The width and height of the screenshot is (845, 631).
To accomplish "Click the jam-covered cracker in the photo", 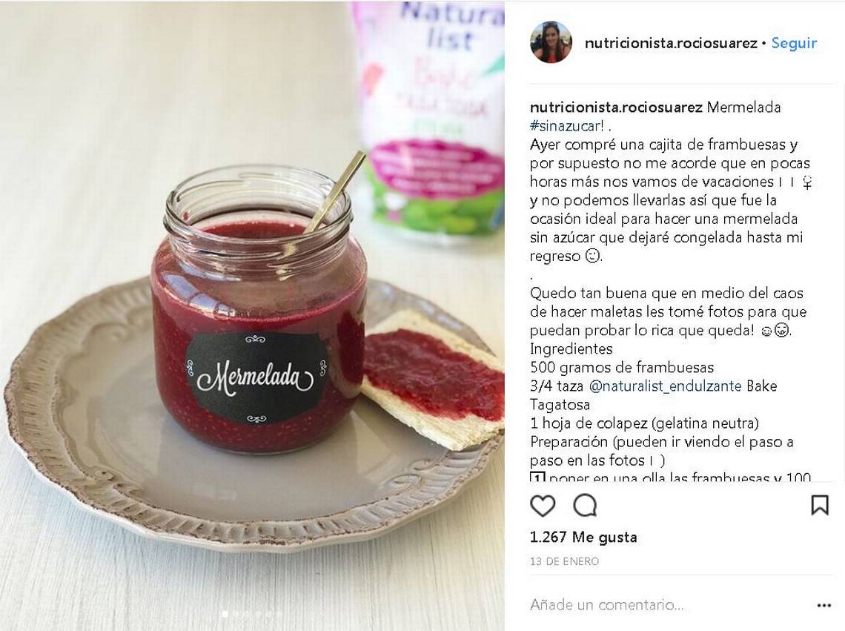I will 432,380.
